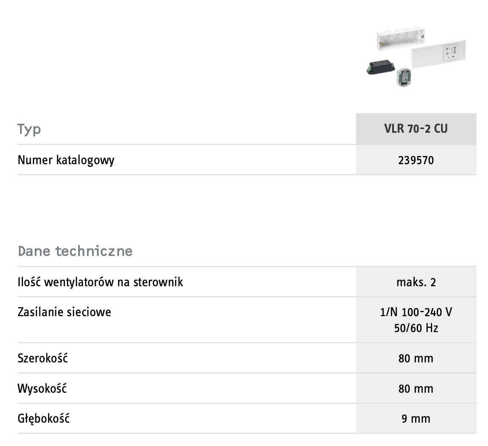Click 'Ilość wentylatorów na sterownik' label
488x446 pixels.
point(100,282)
